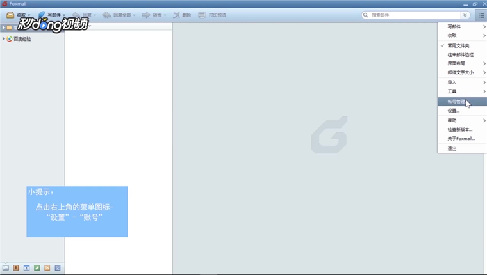The width and height of the screenshot is (487, 275).
Task: Select 检查新版本... menu item
Action: [x=462, y=130]
